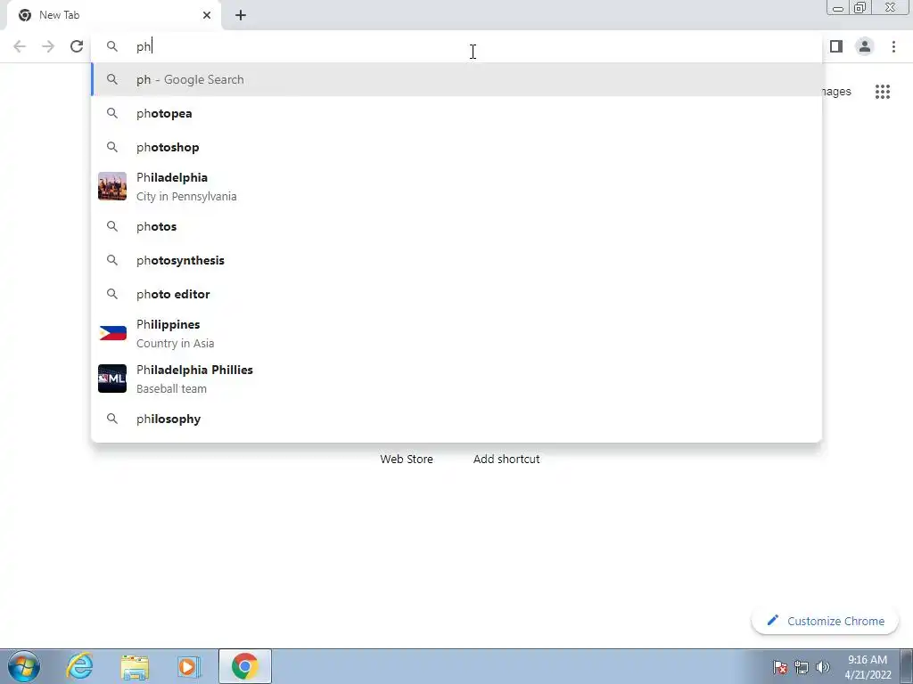Pick the Philadelphia Phillies suggestion

(x=456, y=379)
